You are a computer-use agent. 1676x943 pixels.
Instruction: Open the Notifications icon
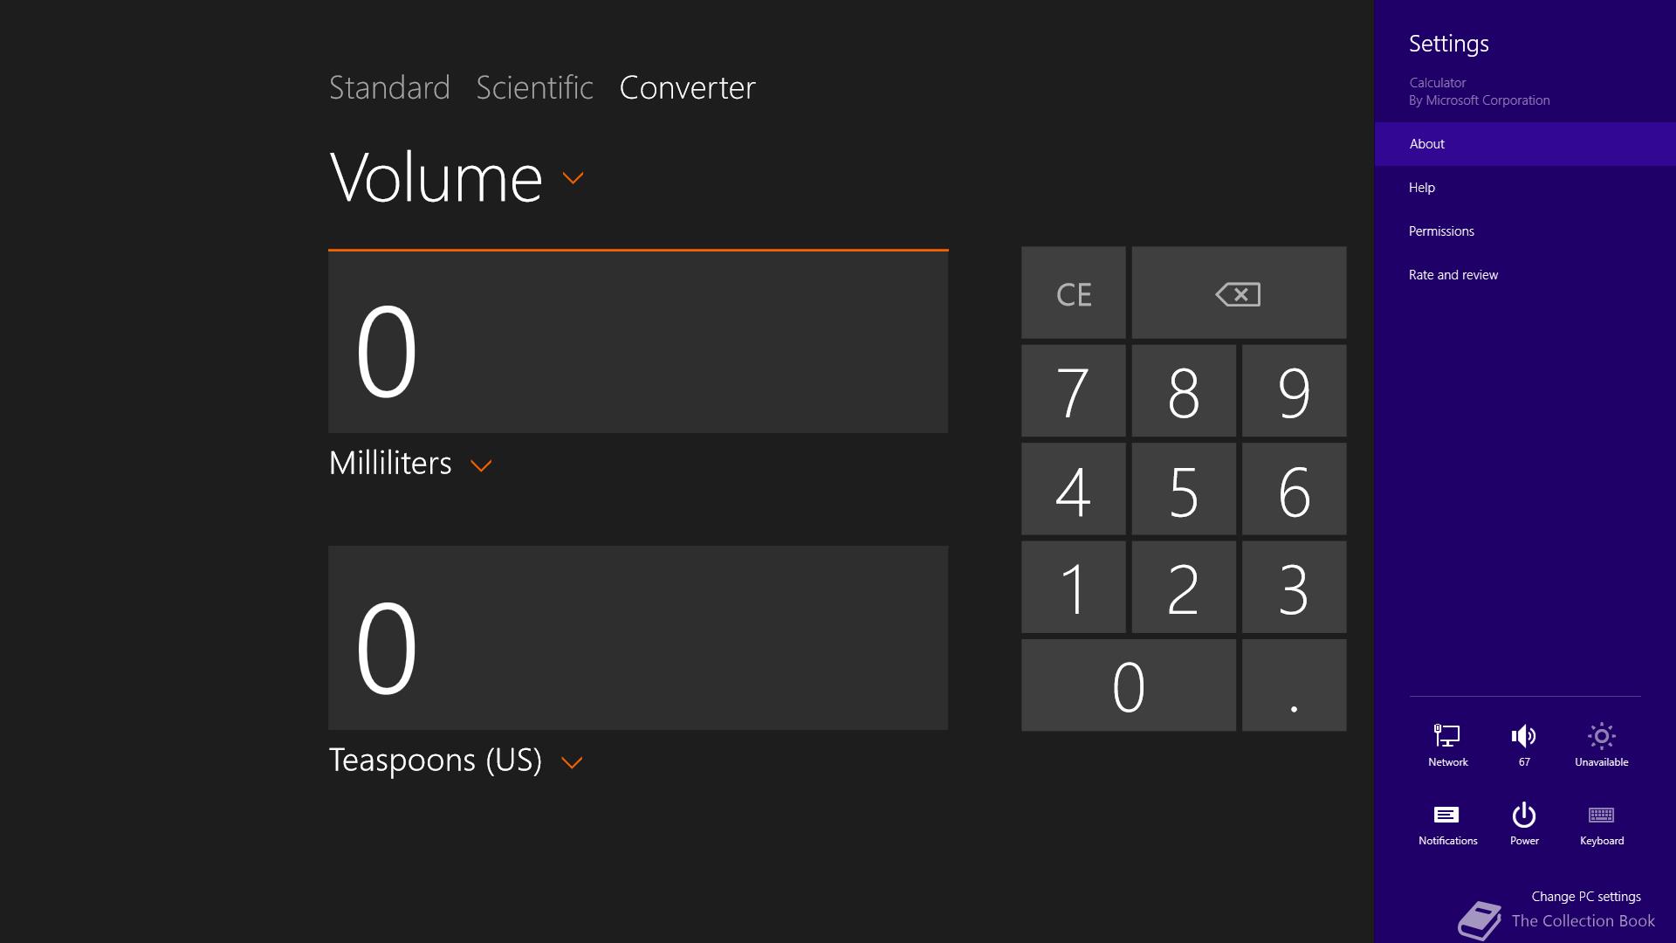1447,824
